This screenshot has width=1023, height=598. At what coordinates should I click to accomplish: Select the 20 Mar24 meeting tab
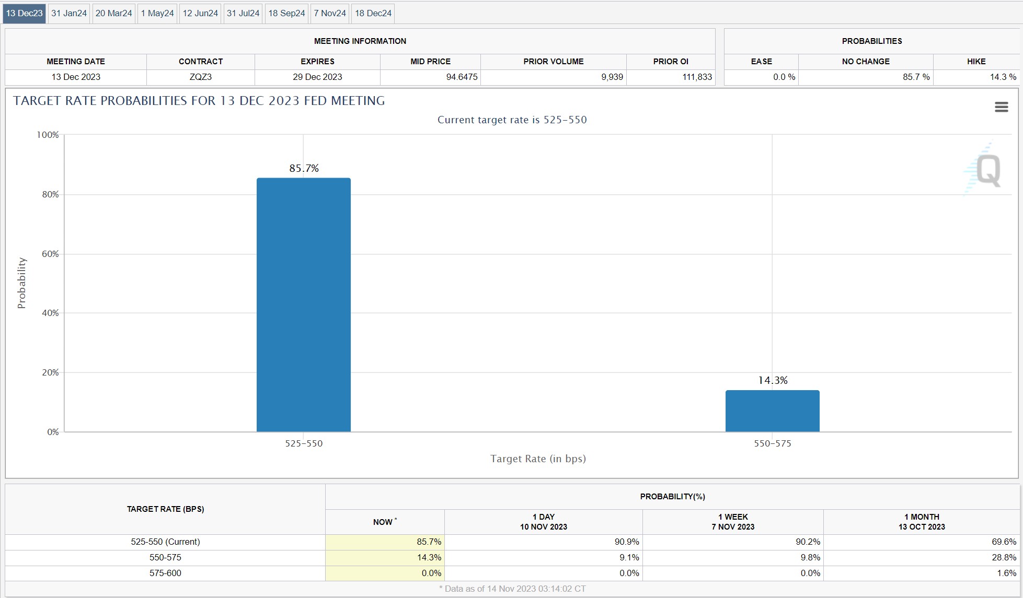[x=113, y=13]
